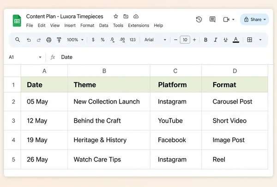Print the spreadsheet
Screen dimensions: 277x187
pos(49,40)
